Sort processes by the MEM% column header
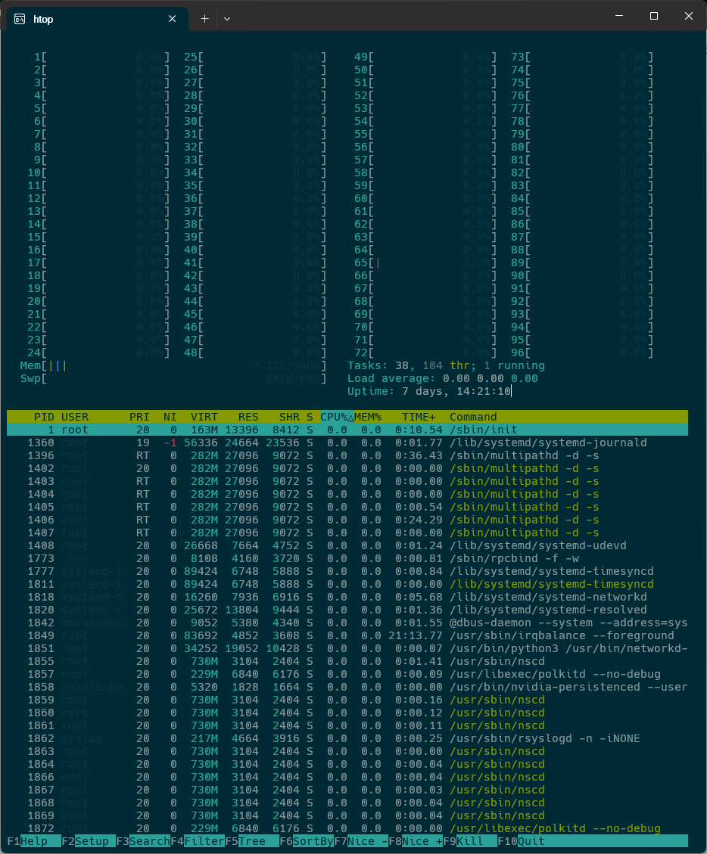The height and width of the screenshot is (854, 707). (368, 417)
